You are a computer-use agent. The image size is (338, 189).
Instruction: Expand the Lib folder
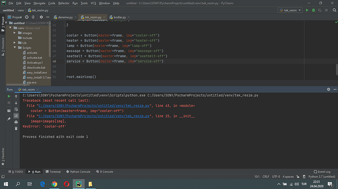[x=15, y=42]
